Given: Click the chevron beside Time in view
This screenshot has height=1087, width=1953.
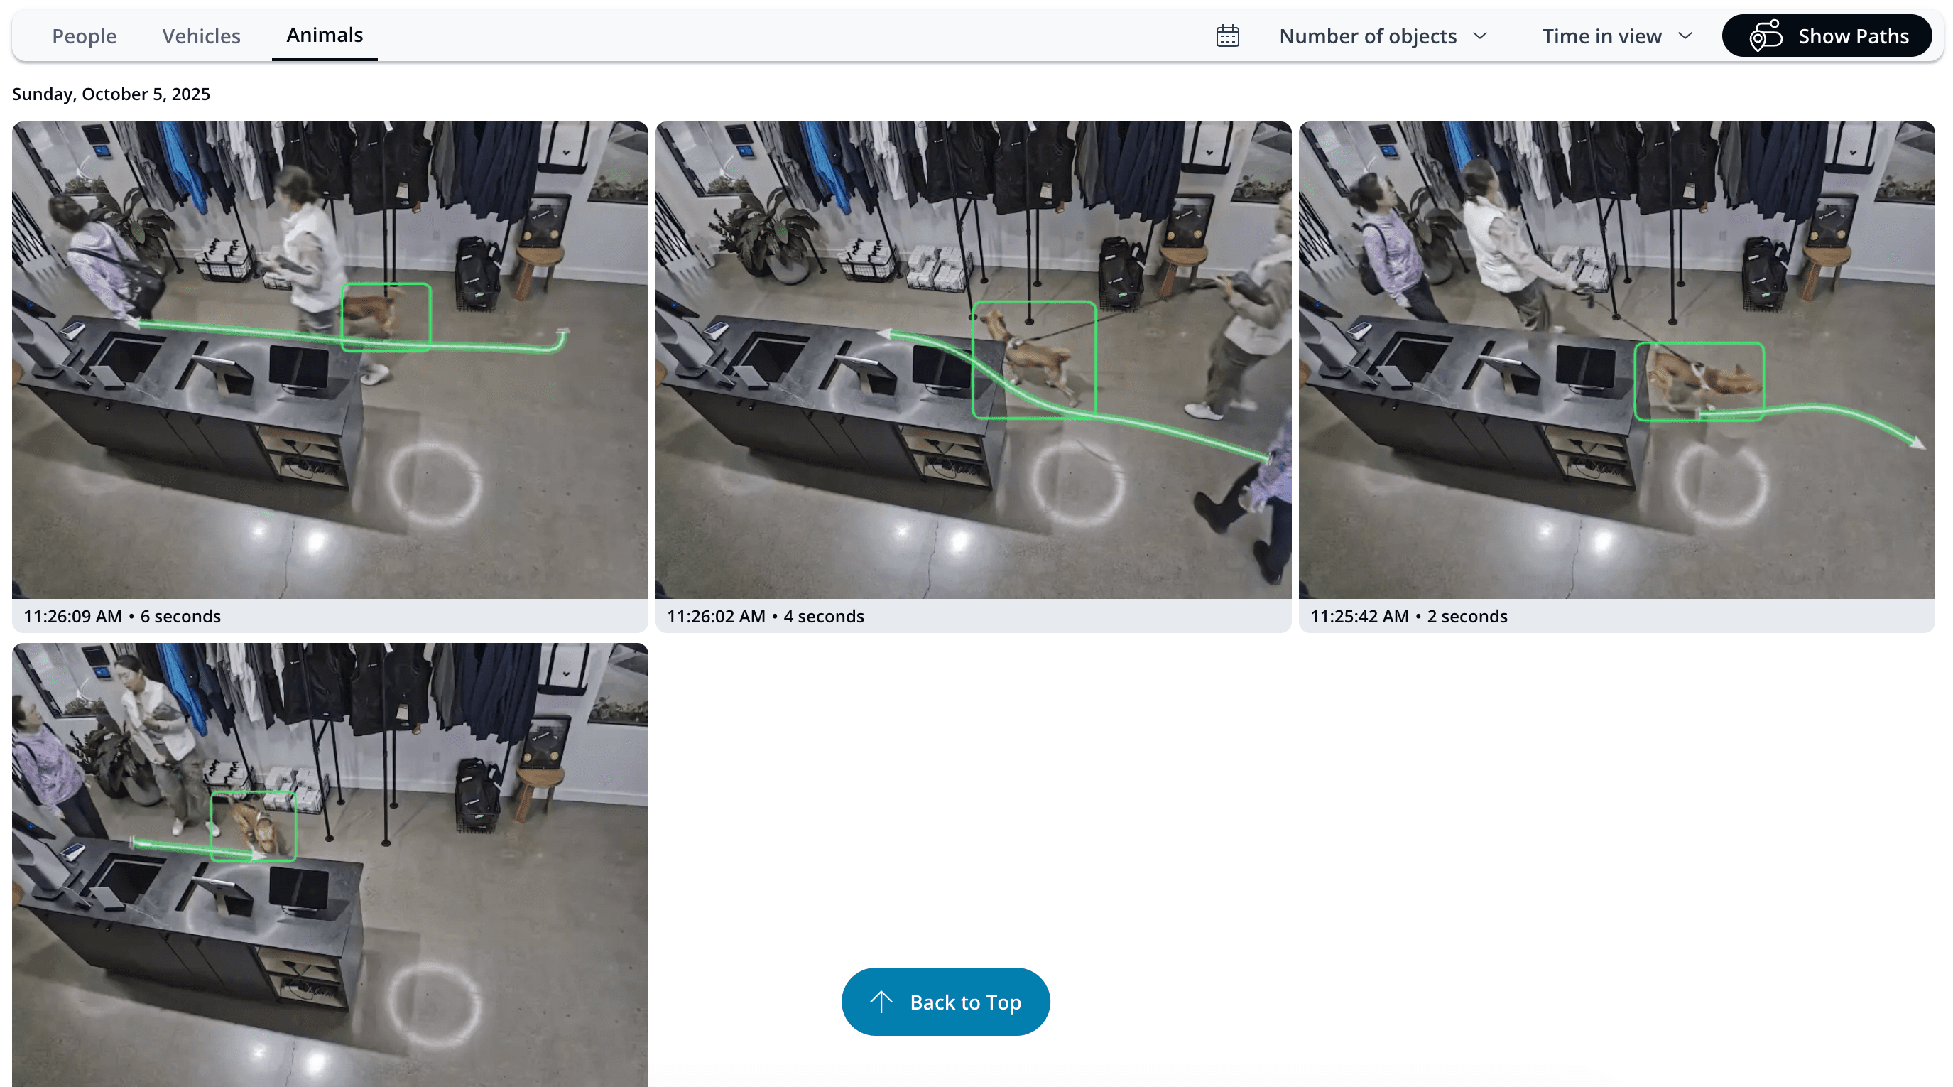Looking at the screenshot, I should point(1686,36).
